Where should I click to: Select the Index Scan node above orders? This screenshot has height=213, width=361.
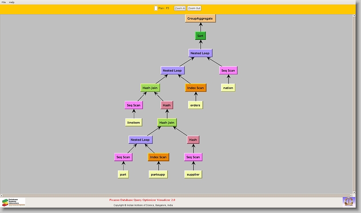(196, 88)
